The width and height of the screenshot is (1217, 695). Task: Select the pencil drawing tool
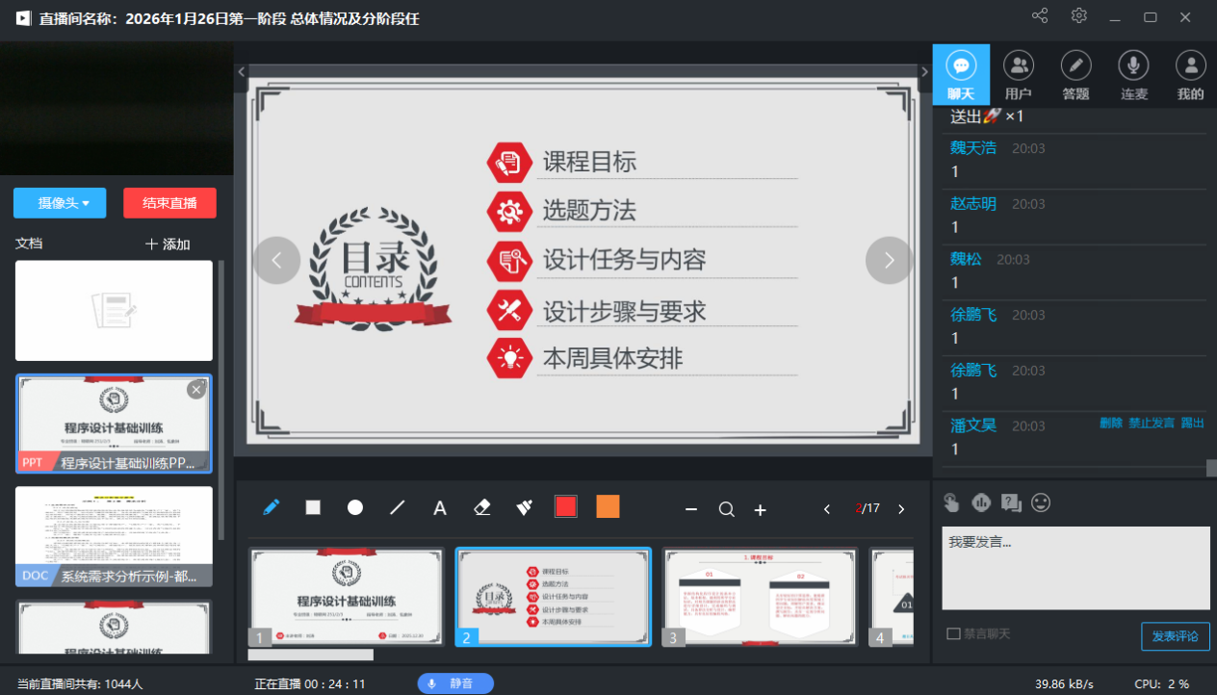pos(272,507)
